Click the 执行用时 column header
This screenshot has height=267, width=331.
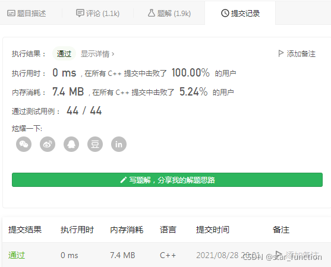(x=77, y=230)
